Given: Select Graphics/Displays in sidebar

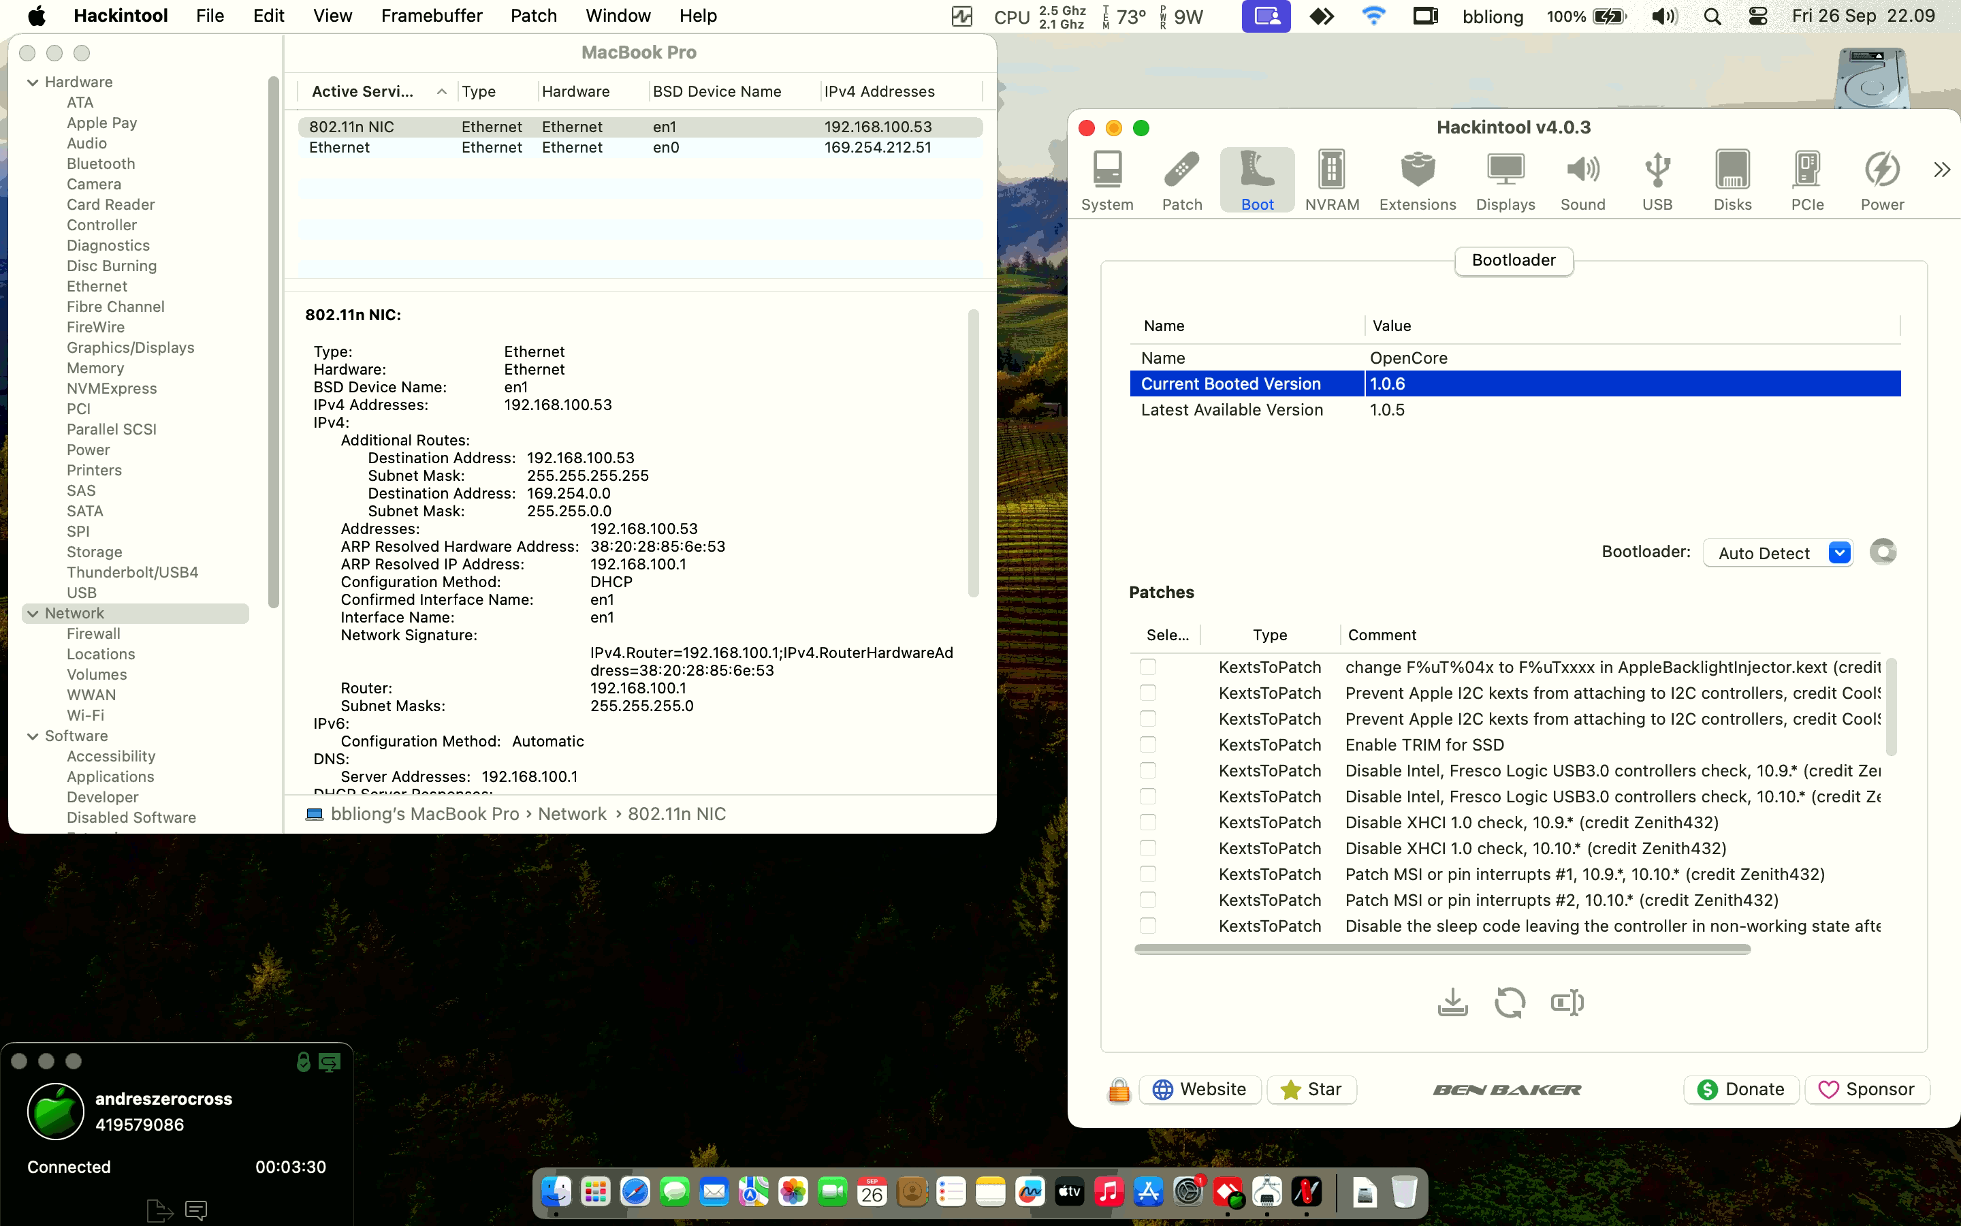Looking at the screenshot, I should point(131,348).
